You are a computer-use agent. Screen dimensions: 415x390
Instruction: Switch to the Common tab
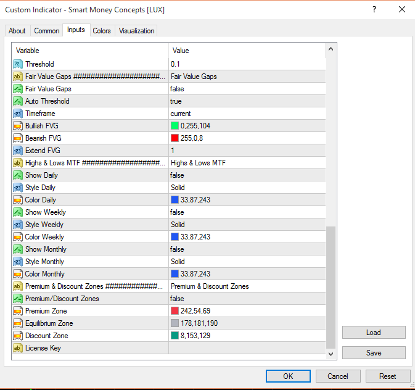(47, 31)
